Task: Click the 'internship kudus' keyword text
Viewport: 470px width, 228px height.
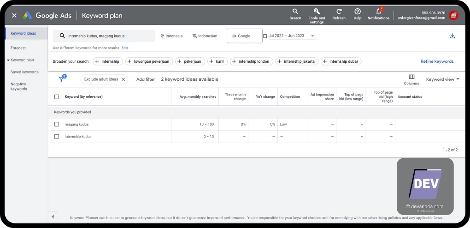Action: coord(78,136)
